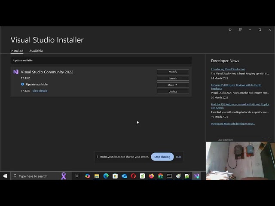Open the terminal window icon in taskbar
Screen dimensions: 275x206
(169, 176)
